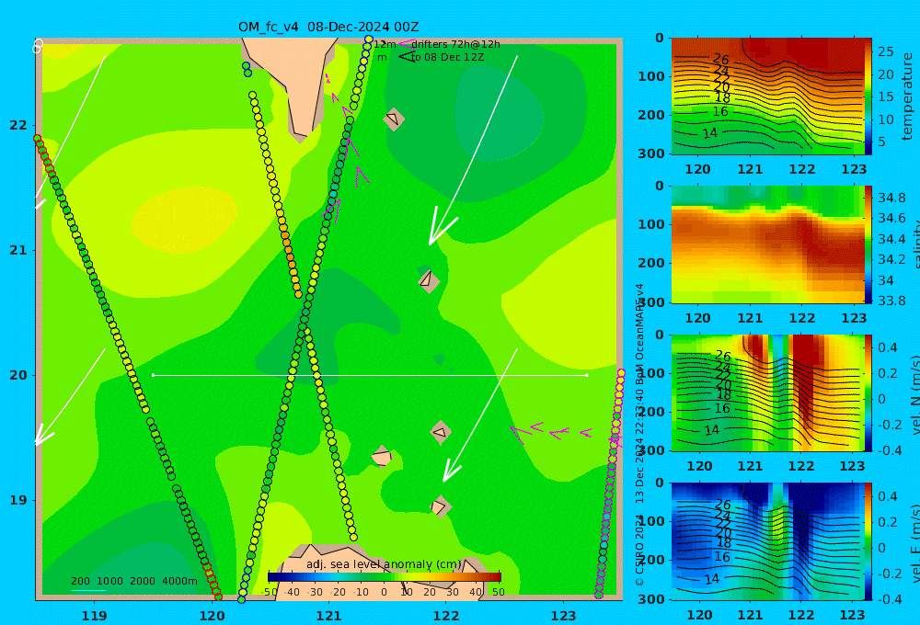Click the white transect line at 20°N

[370, 375]
